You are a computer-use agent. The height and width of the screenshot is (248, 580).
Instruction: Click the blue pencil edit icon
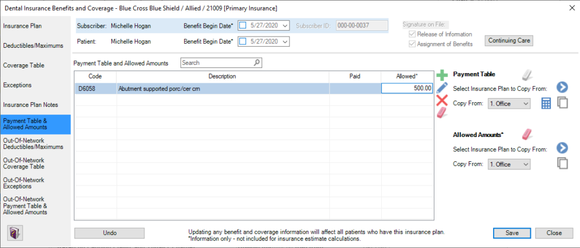click(x=442, y=88)
